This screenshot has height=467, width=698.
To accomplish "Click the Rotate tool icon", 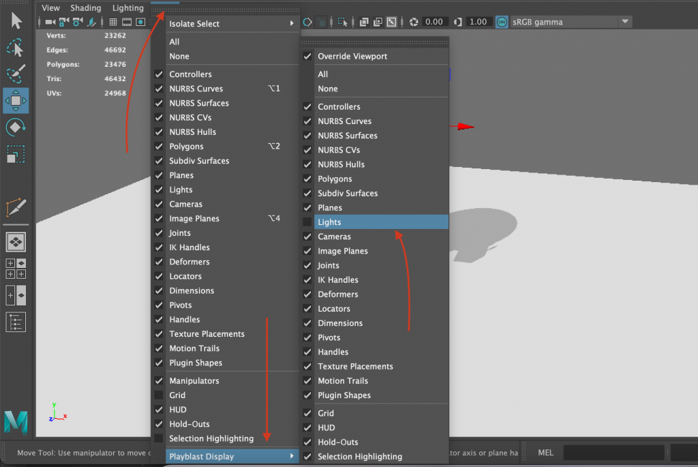I will pyautogui.click(x=16, y=127).
